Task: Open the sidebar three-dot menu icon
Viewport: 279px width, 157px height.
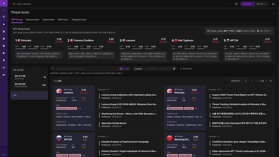Action: (4, 10)
